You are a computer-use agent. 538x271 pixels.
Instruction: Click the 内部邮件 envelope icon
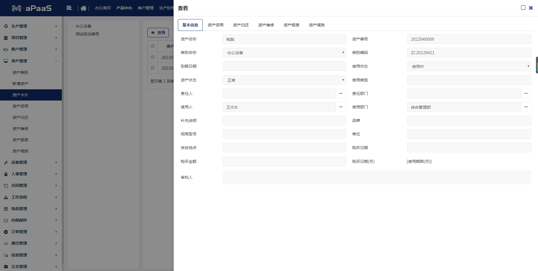coord(6,220)
